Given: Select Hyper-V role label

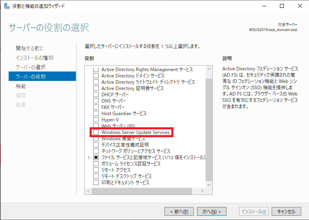Looking at the screenshot, I should pyautogui.click(x=110, y=120).
